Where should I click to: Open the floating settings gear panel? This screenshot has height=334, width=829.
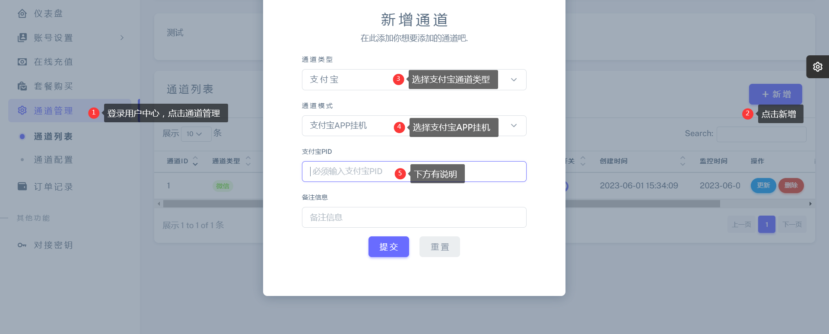pyautogui.click(x=817, y=67)
